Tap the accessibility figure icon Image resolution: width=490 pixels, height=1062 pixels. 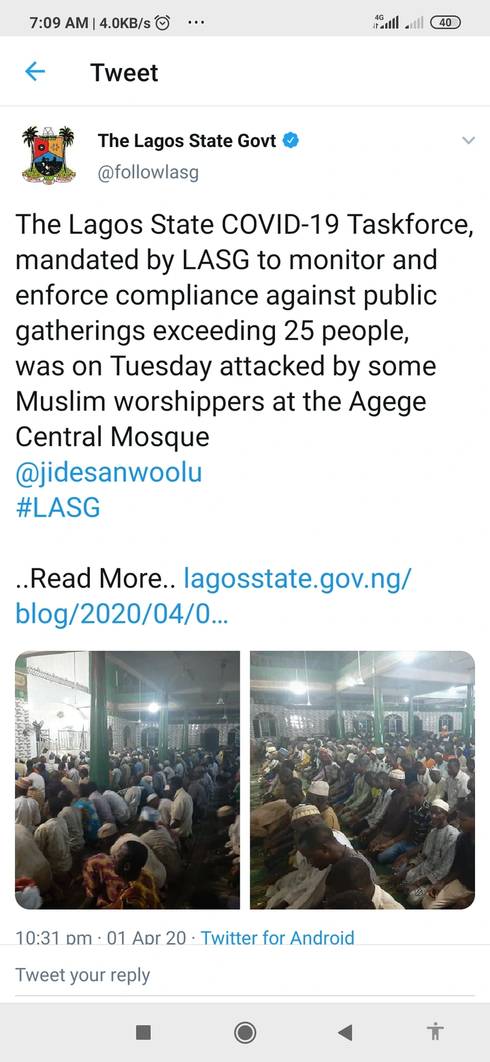[435, 1032]
